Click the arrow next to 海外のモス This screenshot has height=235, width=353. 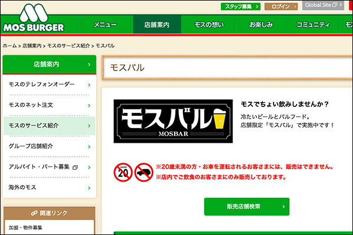[x=89, y=188]
